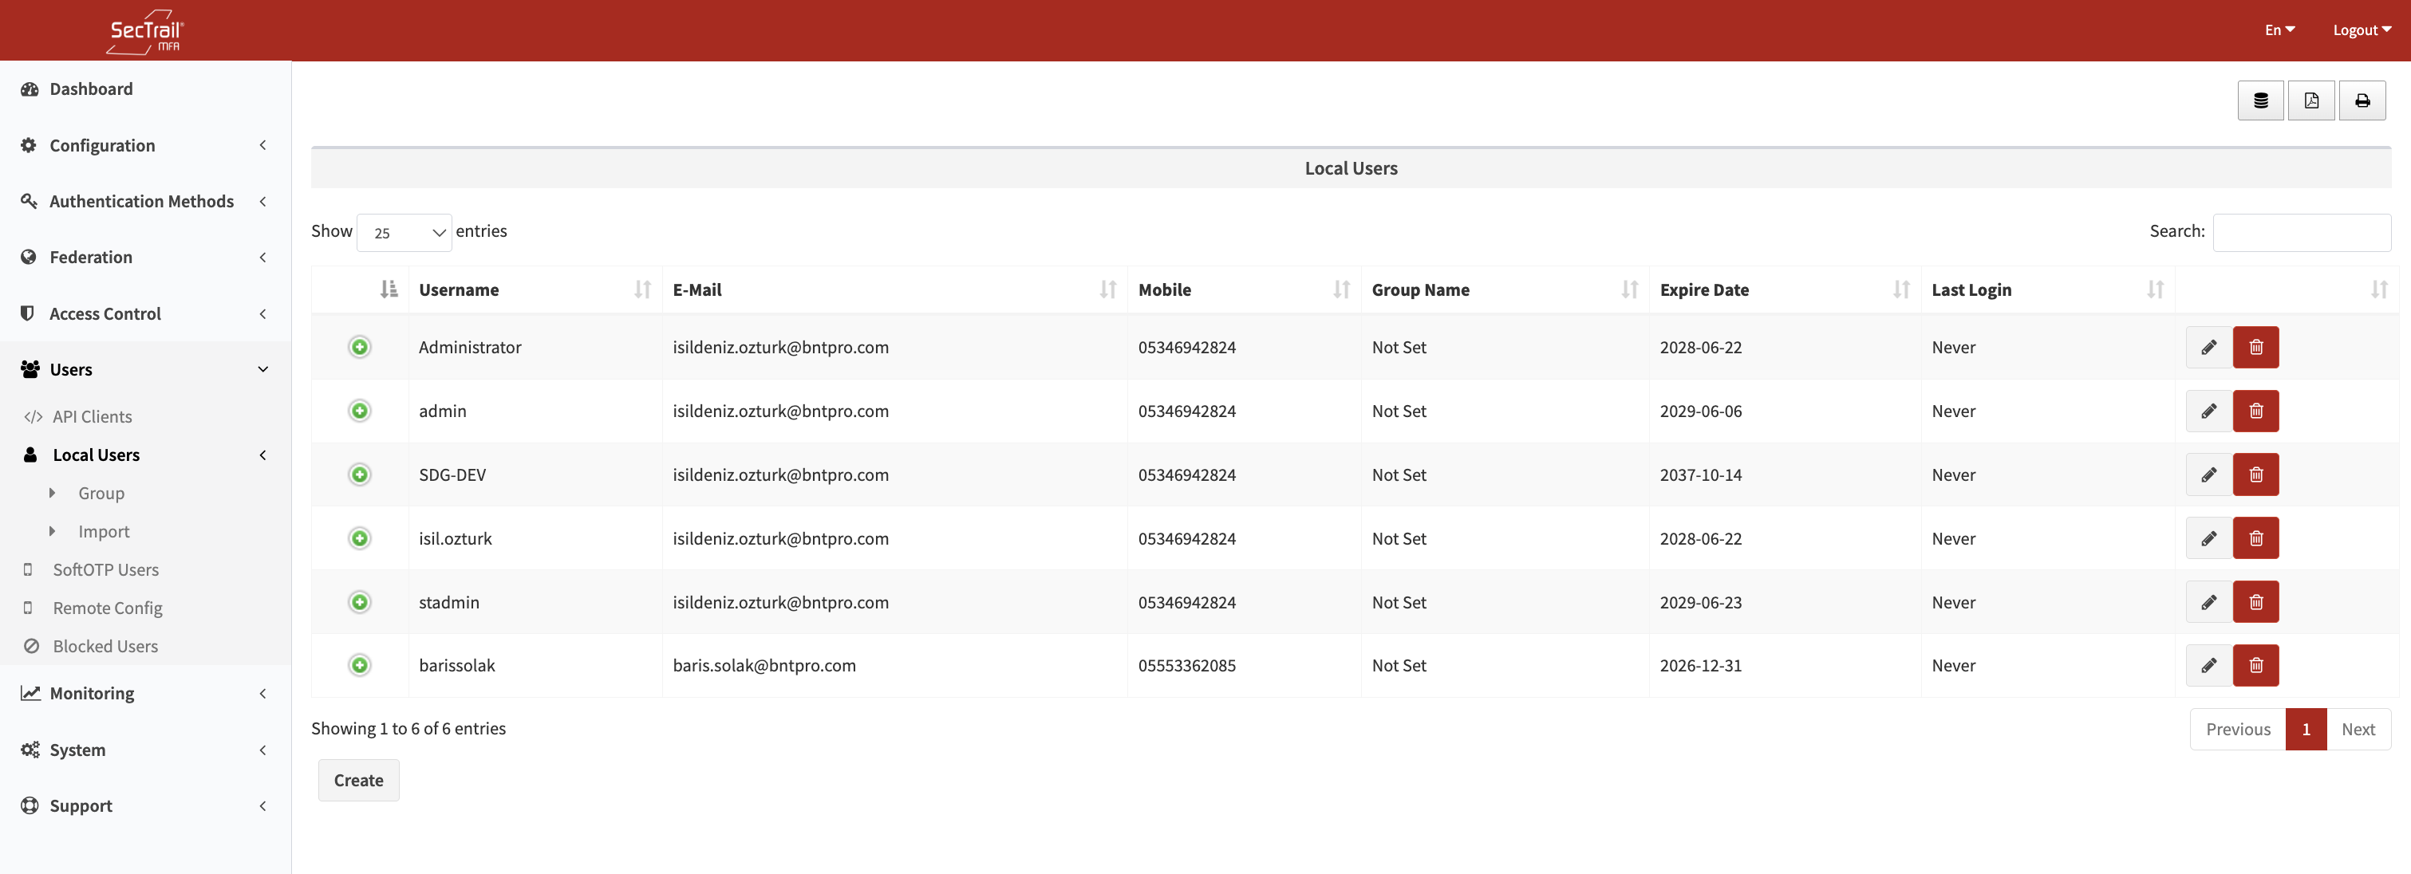
Task: Click the edit pencil for barissolak
Action: [2208, 665]
